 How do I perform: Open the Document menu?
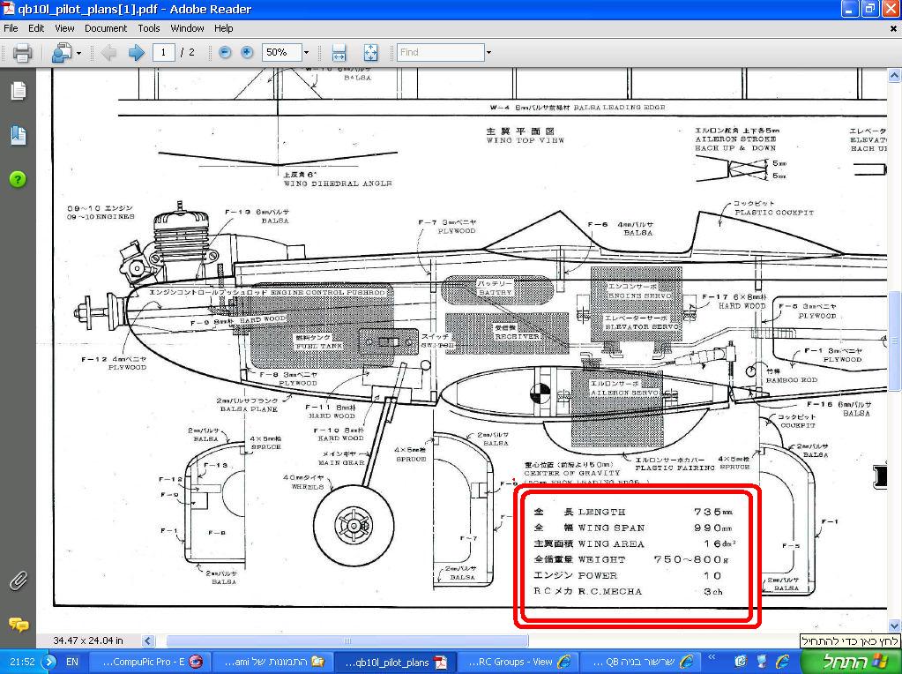click(x=106, y=28)
